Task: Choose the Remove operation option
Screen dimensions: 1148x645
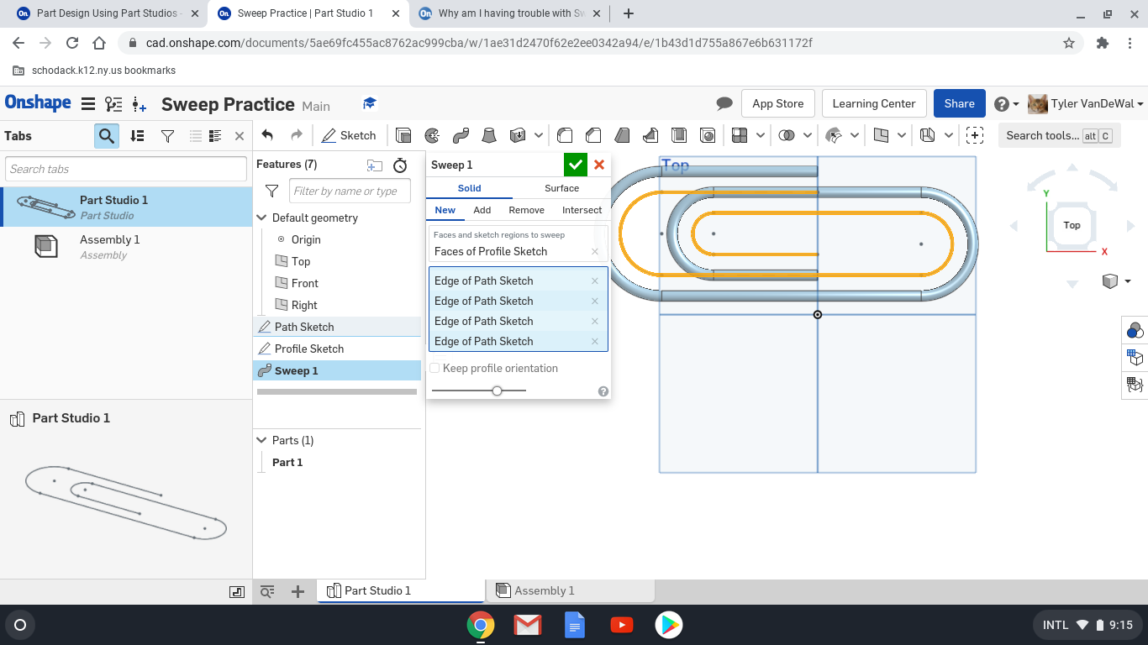Action: click(526, 210)
